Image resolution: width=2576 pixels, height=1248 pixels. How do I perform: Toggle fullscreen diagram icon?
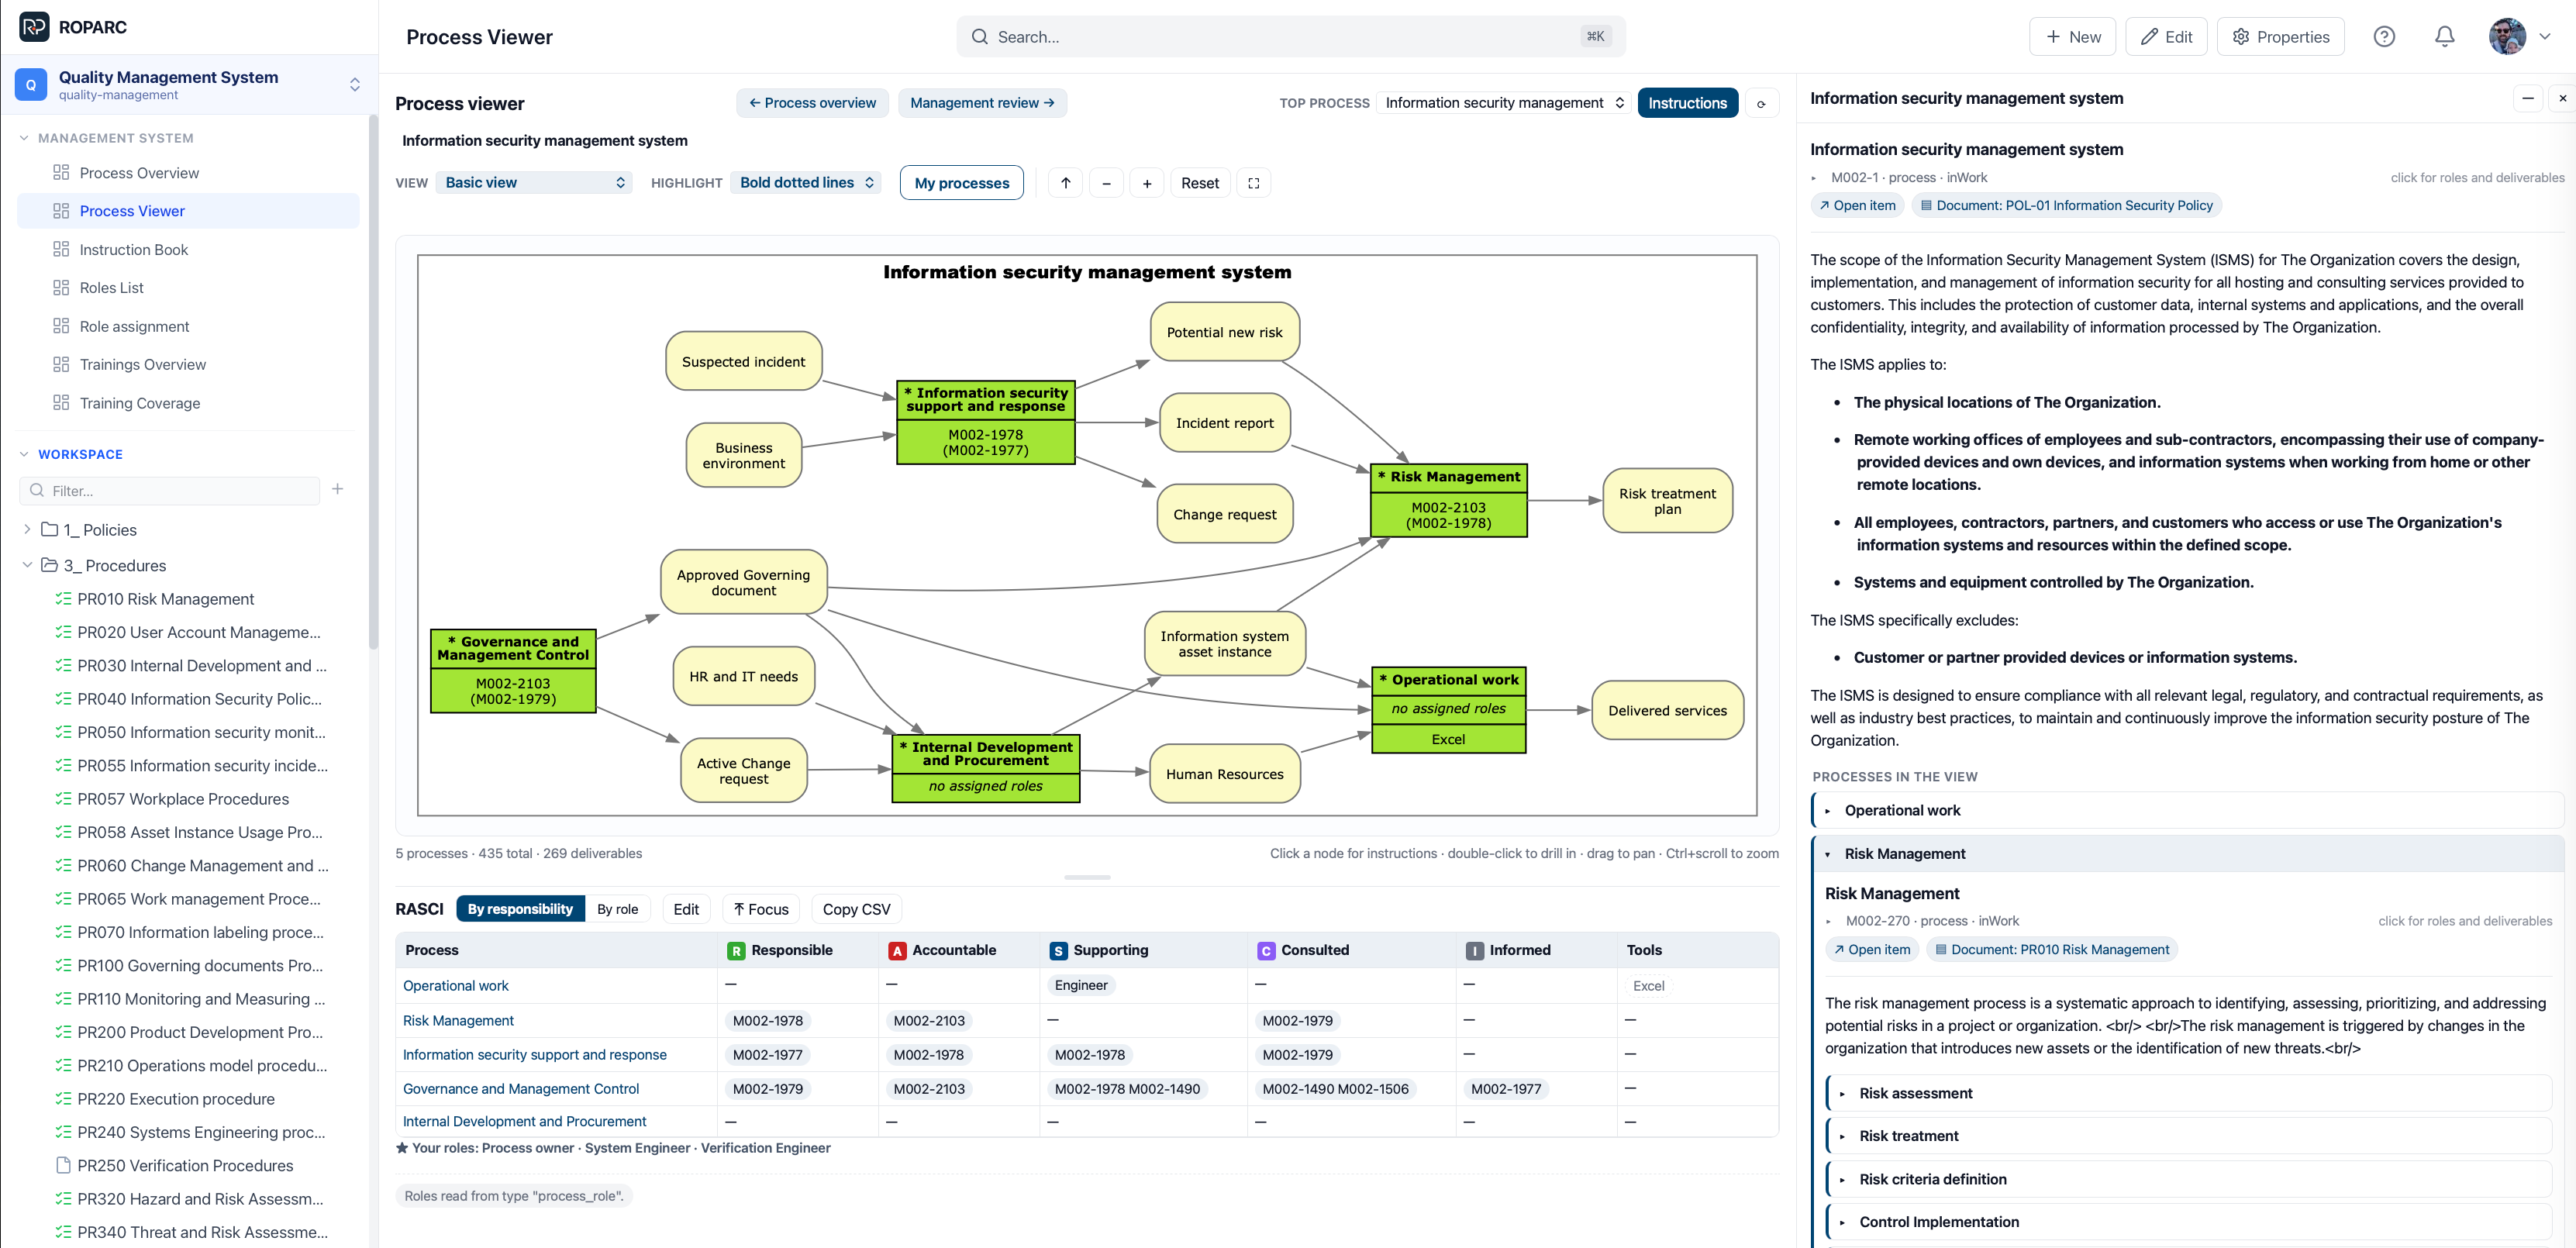click(1253, 183)
